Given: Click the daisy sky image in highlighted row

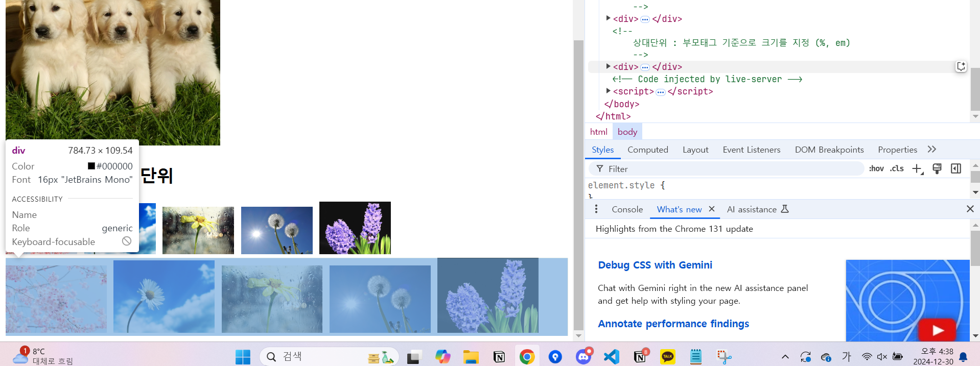Looking at the screenshot, I should 164,297.
